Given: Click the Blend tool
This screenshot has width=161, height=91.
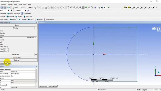Looking at the screenshot, I should coord(13,19).
